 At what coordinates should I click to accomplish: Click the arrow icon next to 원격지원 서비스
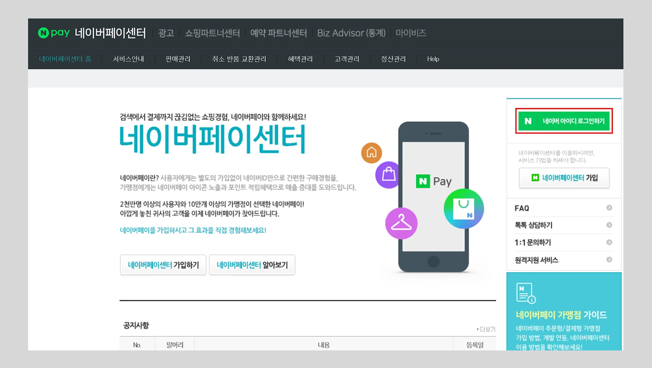pos(609,260)
